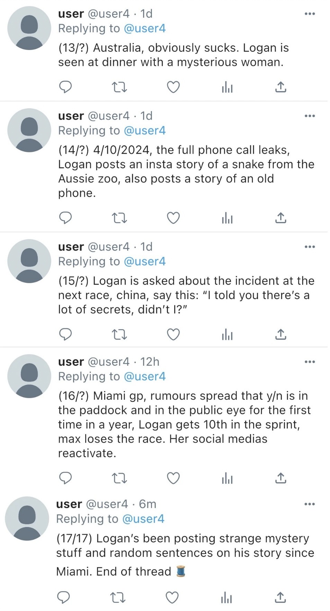View analytics for (16/?) Miami gp tweet
Image resolution: width=330 pixels, height=611 pixels.
tap(227, 478)
